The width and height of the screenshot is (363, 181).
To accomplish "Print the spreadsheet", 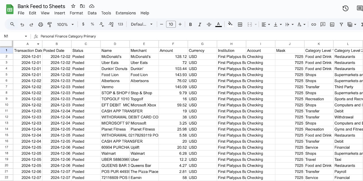I will (x=41, y=24).
